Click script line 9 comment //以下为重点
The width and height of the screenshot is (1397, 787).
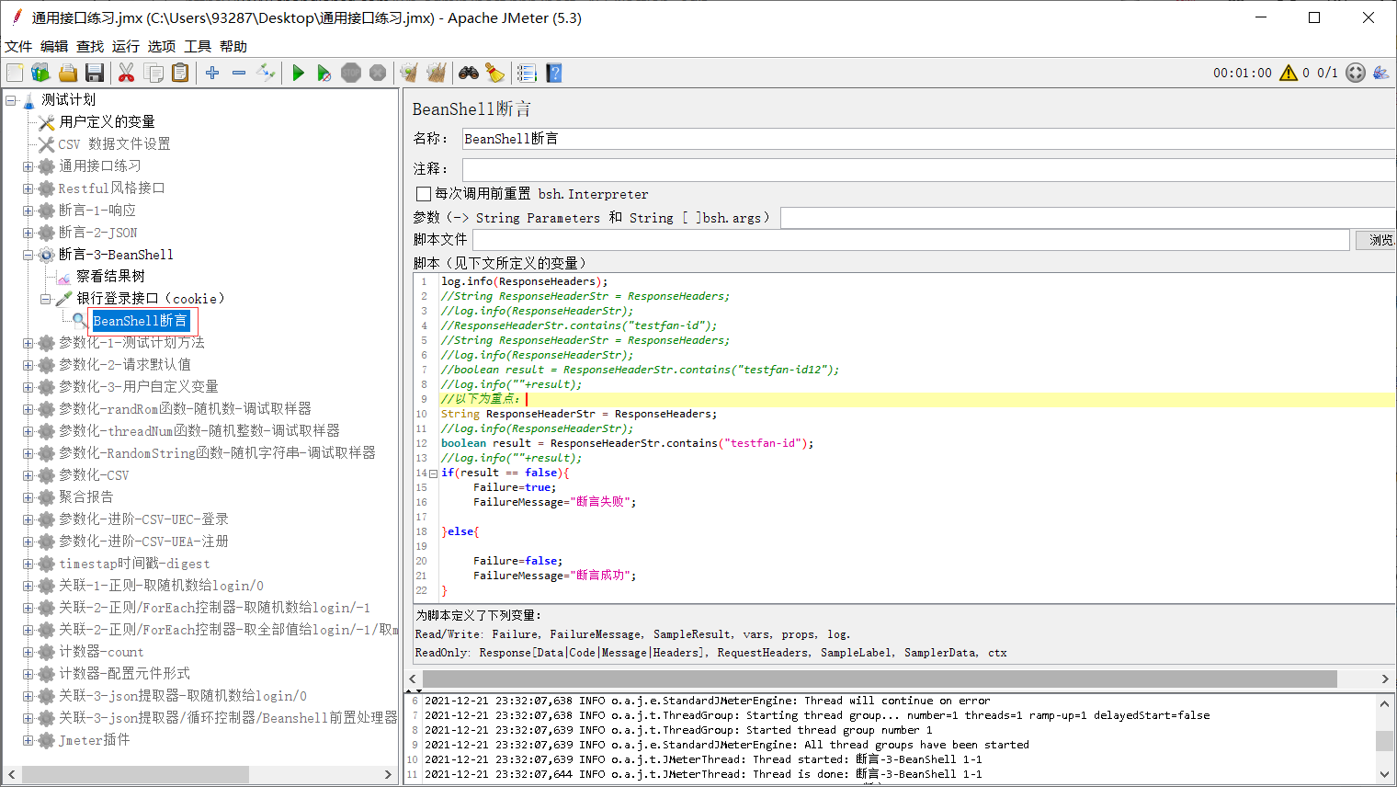pos(481,399)
